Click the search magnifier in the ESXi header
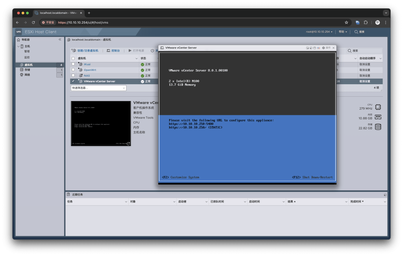 356,32
